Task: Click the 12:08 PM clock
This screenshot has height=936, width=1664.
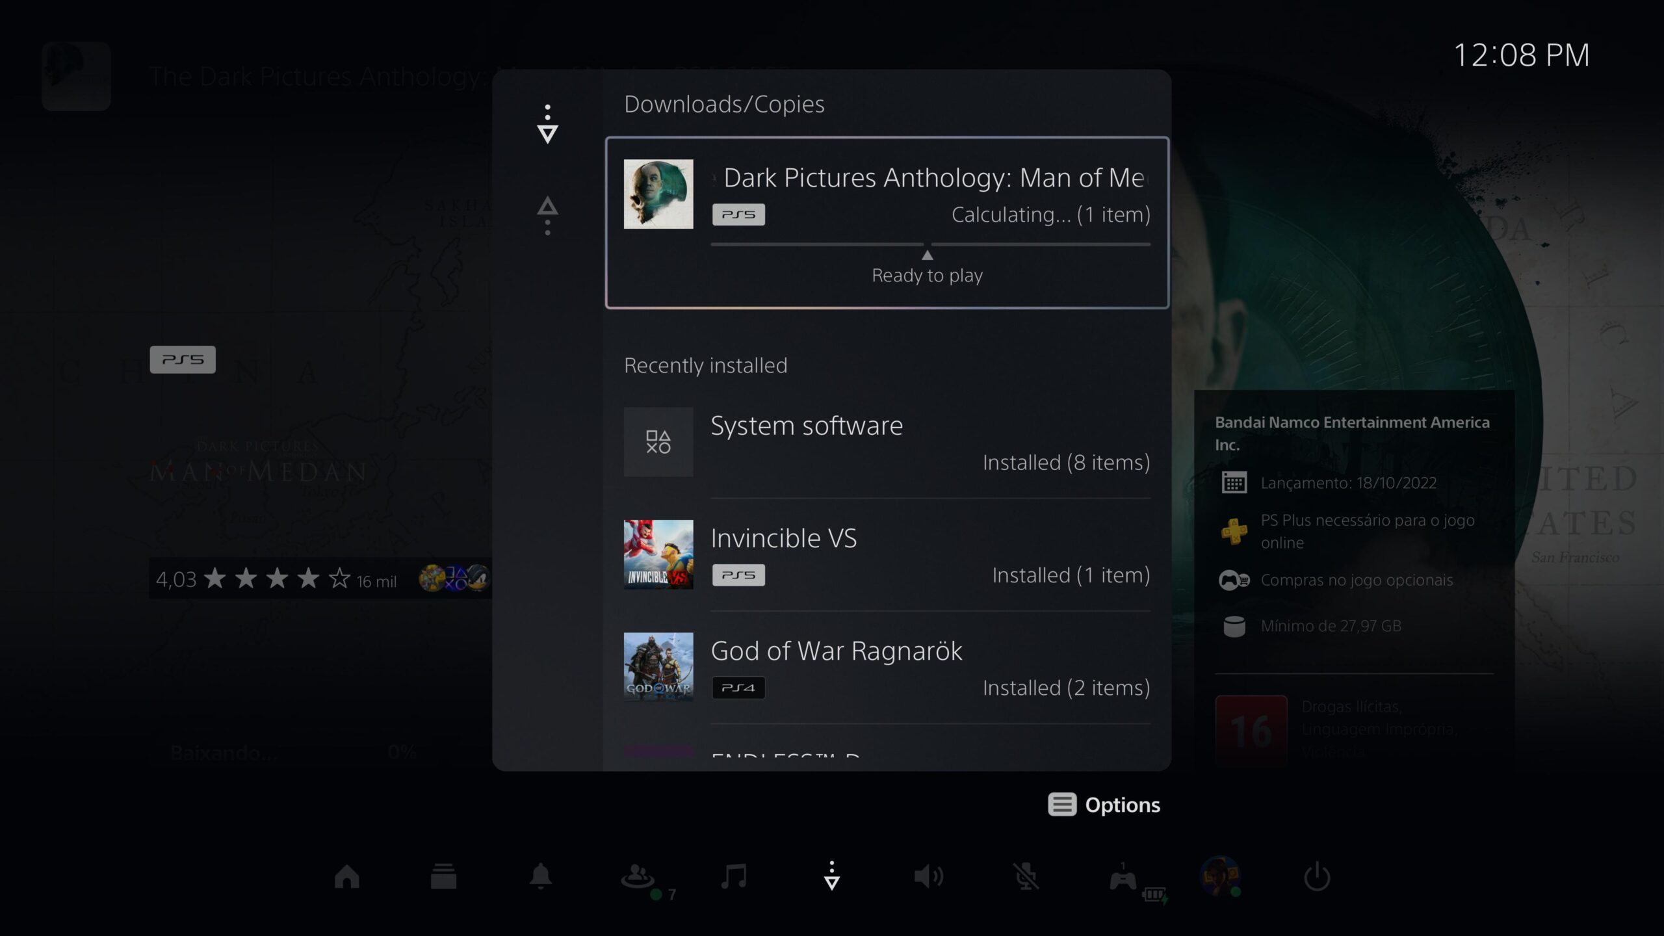Action: pos(1521,55)
